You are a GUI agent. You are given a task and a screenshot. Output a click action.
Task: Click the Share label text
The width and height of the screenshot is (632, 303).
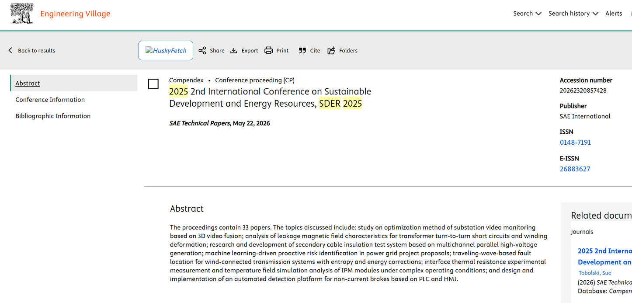[217, 51]
